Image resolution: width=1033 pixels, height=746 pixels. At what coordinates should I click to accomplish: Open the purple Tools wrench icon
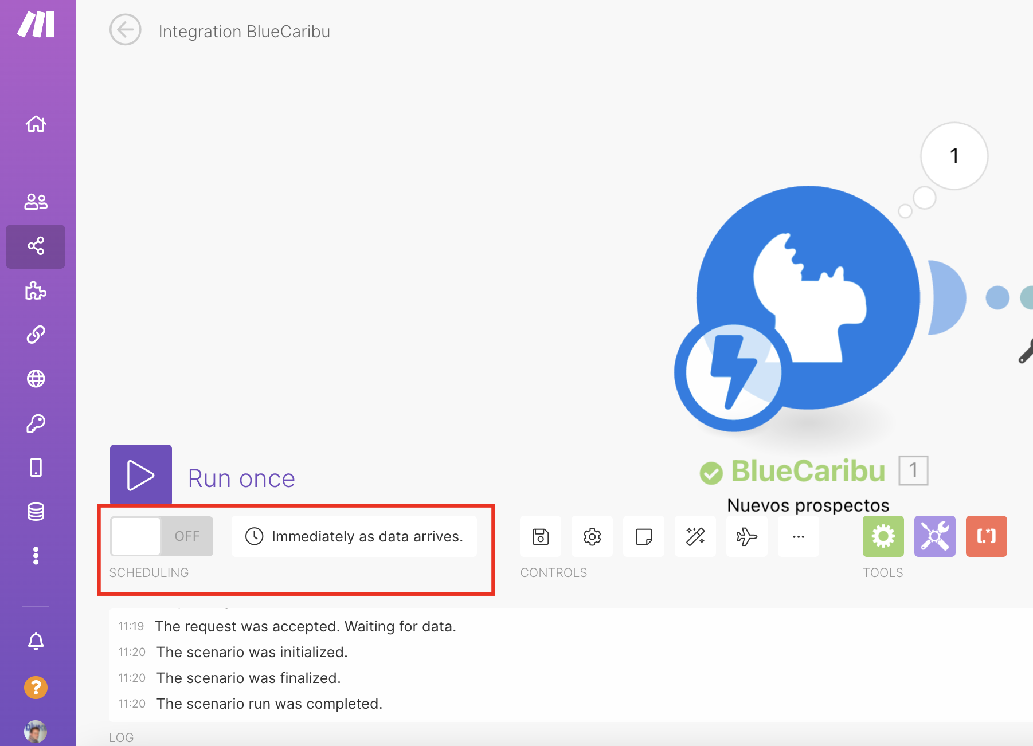tap(935, 536)
